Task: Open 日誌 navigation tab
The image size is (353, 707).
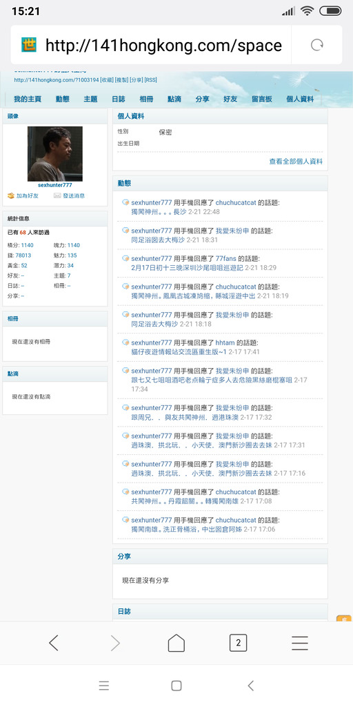Action: (x=119, y=99)
